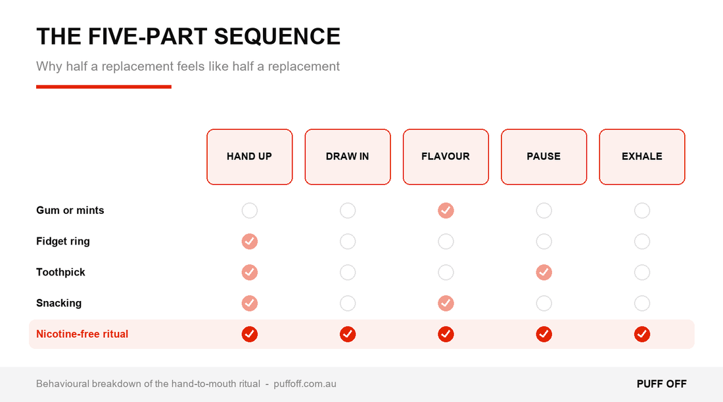Image resolution: width=723 pixels, height=402 pixels.
Task: Click the Gum or mints Flavour checkmark
Action: [446, 211]
